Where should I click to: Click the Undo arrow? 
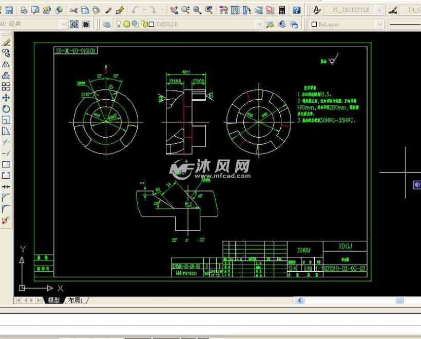tap(135, 10)
